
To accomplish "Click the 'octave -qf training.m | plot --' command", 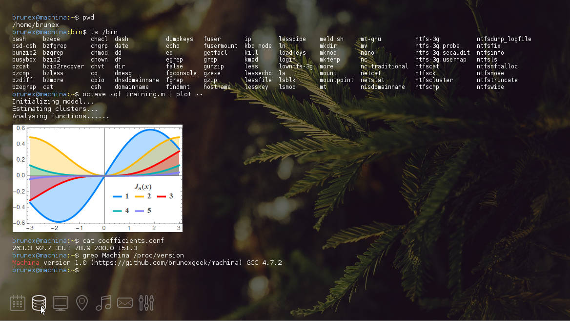I will 143,94.
